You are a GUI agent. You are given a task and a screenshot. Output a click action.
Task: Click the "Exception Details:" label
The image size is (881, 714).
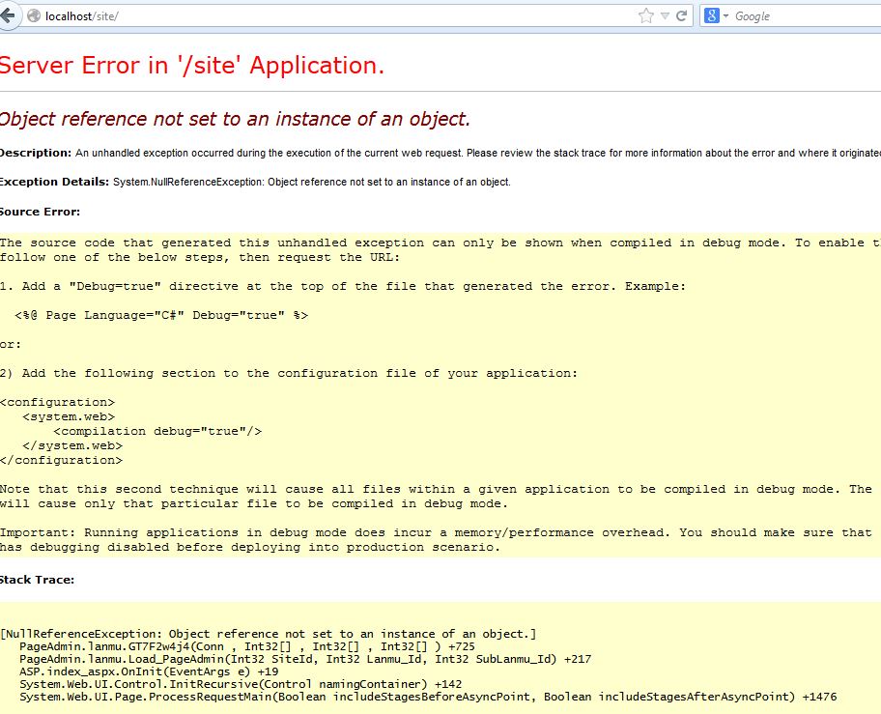click(54, 182)
